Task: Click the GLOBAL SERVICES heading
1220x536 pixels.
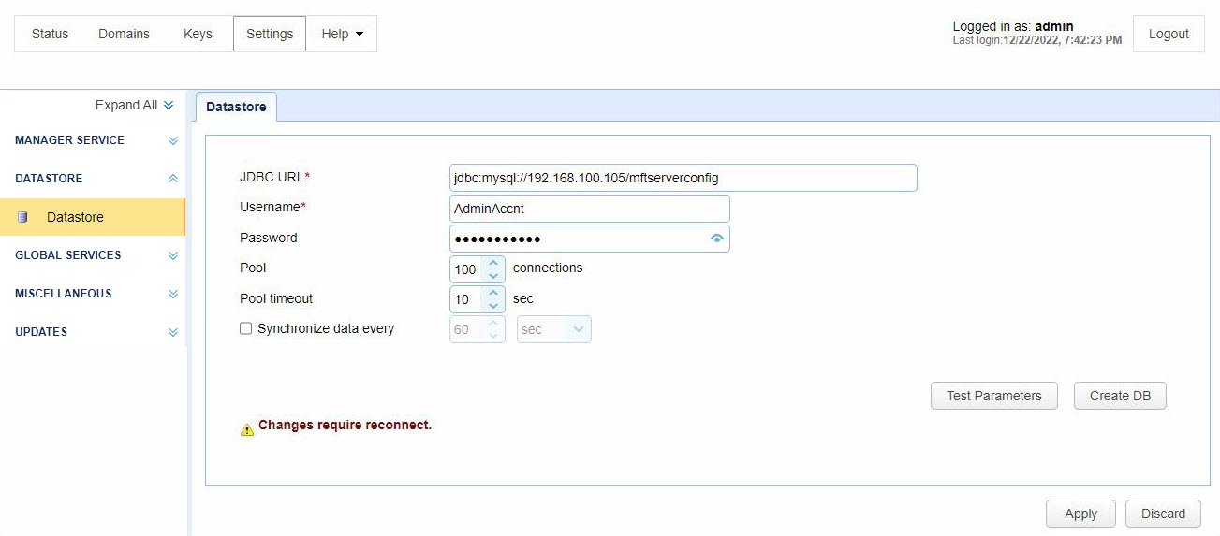Action: click(68, 255)
